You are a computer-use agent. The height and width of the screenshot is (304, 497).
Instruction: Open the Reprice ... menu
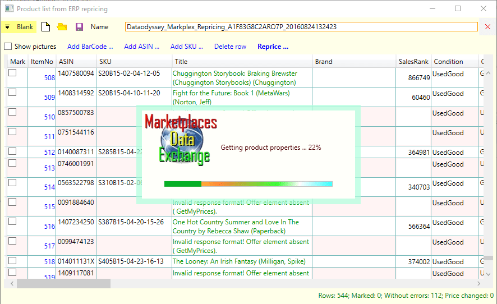[x=273, y=47]
